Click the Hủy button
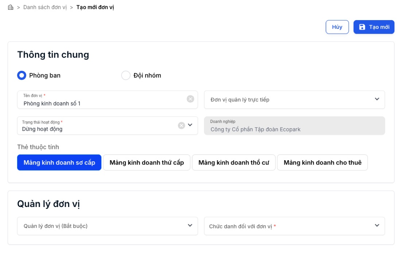The image size is (401, 253). (337, 27)
